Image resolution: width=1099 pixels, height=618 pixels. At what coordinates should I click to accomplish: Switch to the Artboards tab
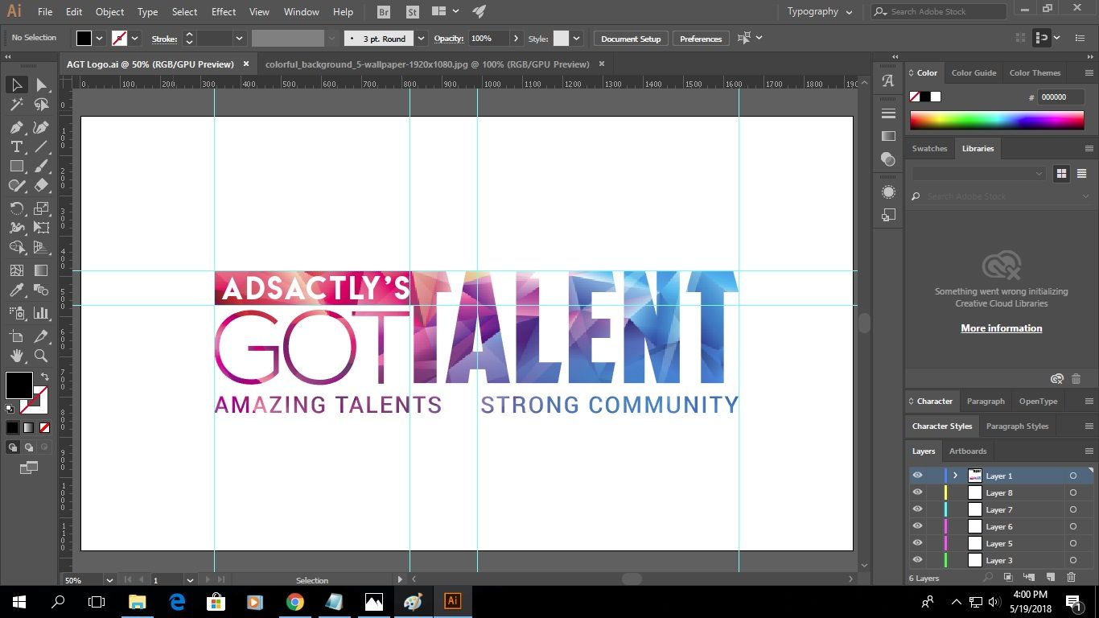pos(967,451)
